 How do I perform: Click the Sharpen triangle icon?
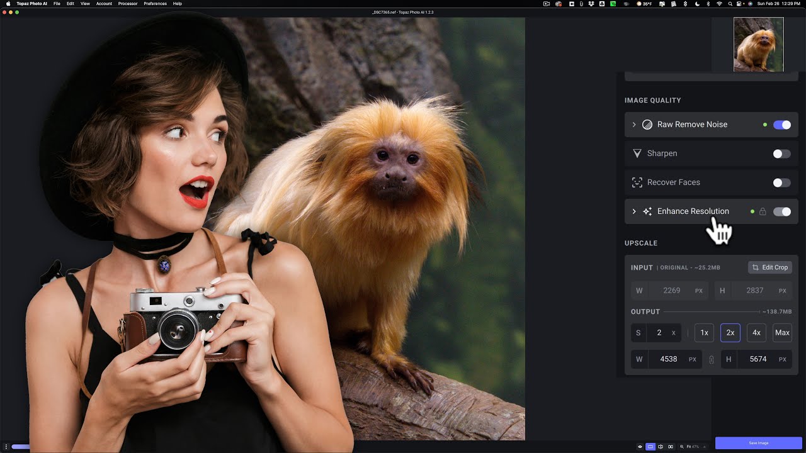tap(637, 154)
